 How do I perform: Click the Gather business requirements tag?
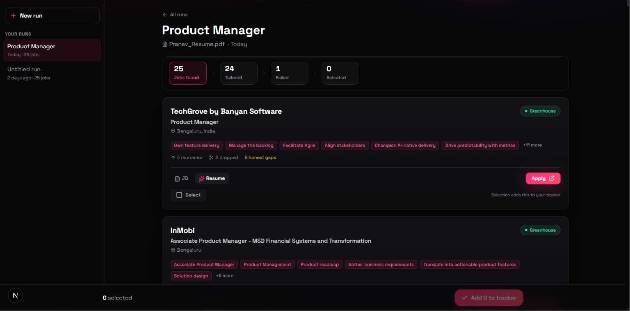click(381, 264)
